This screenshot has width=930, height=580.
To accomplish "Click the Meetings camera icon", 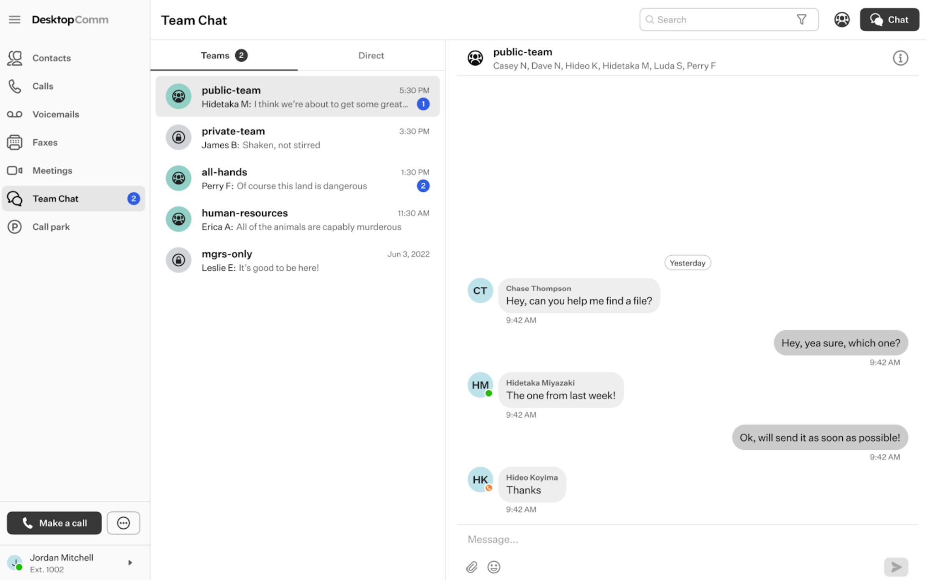I will (15, 170).
